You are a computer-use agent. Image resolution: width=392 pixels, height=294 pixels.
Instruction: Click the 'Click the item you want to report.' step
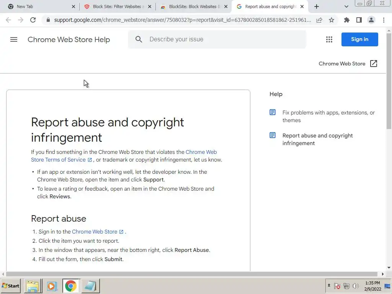pyautogui.click(x=79, y=241)
